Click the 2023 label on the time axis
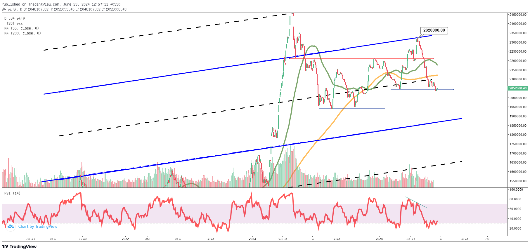 pos(252,239)
